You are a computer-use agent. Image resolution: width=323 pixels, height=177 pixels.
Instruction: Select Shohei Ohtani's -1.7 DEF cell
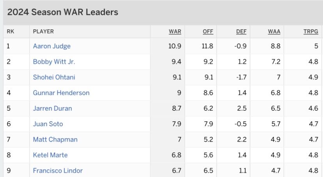pos(240,77)
